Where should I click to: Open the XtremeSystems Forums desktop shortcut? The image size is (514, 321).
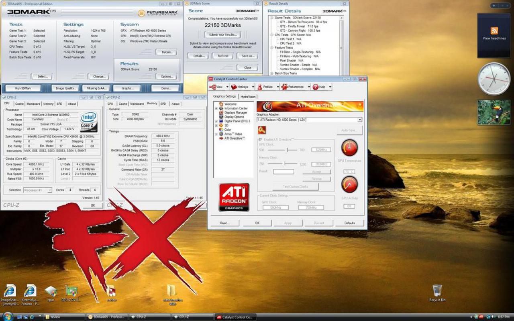(x=30, y=291)
